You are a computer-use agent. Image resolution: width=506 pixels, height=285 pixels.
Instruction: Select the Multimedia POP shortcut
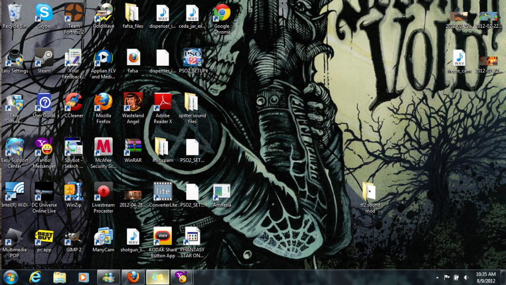click(x=14, y=242)
